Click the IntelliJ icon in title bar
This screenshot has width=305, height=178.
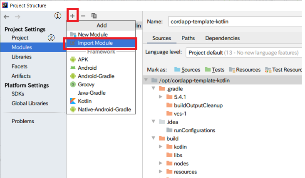[5, 5]
